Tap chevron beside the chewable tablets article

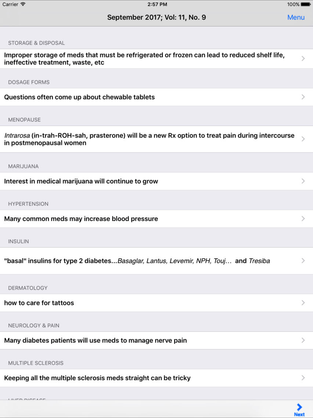click(303, 97)
